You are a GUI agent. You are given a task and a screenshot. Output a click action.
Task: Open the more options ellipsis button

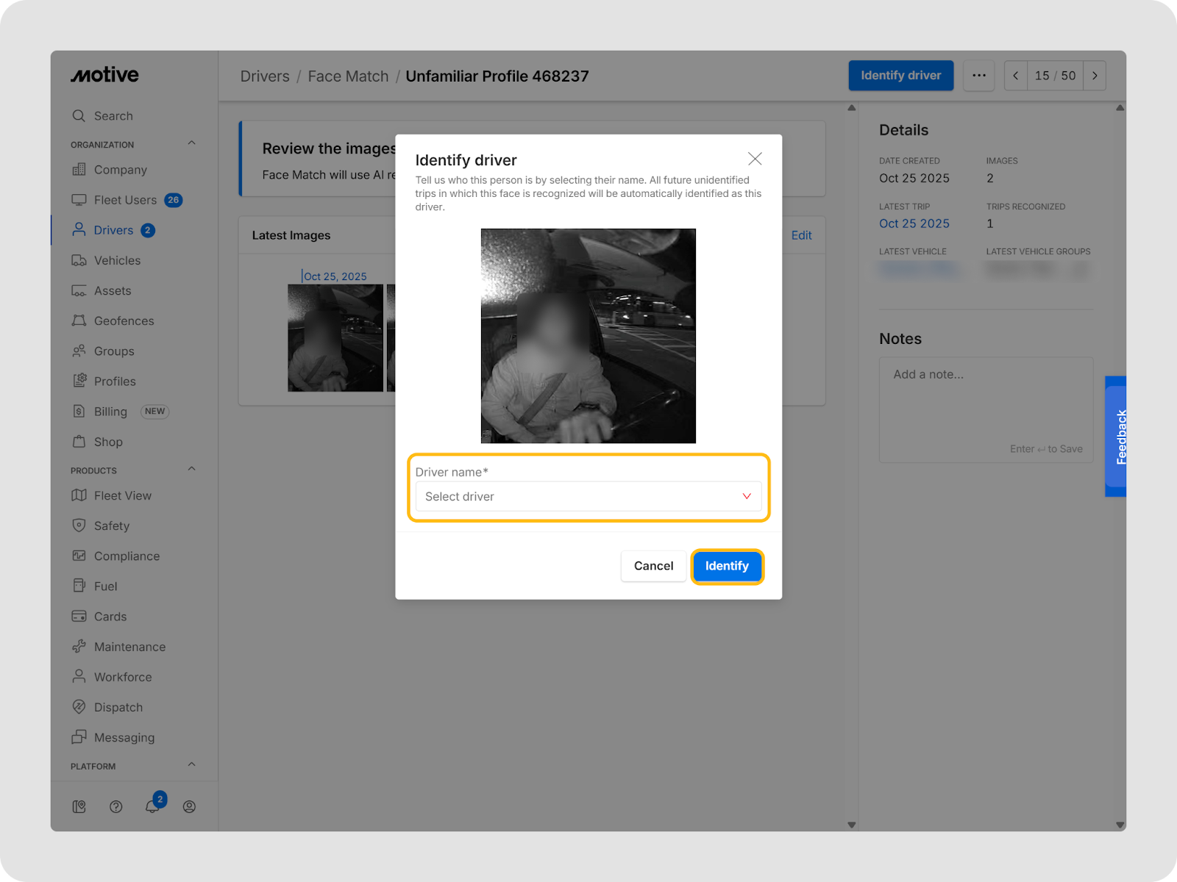[x=978, y=76]
